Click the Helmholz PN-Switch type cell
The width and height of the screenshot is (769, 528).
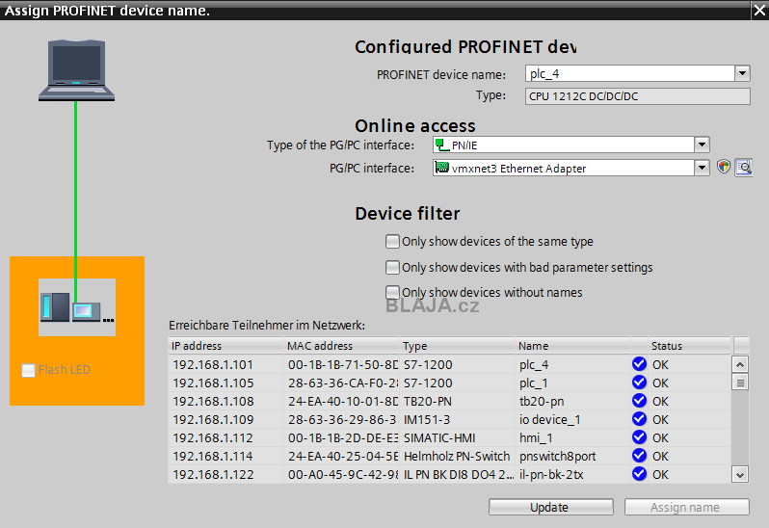coord(458,456)
